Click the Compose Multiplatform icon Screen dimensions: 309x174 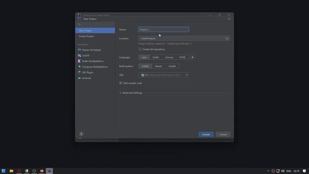pos(79,67)
